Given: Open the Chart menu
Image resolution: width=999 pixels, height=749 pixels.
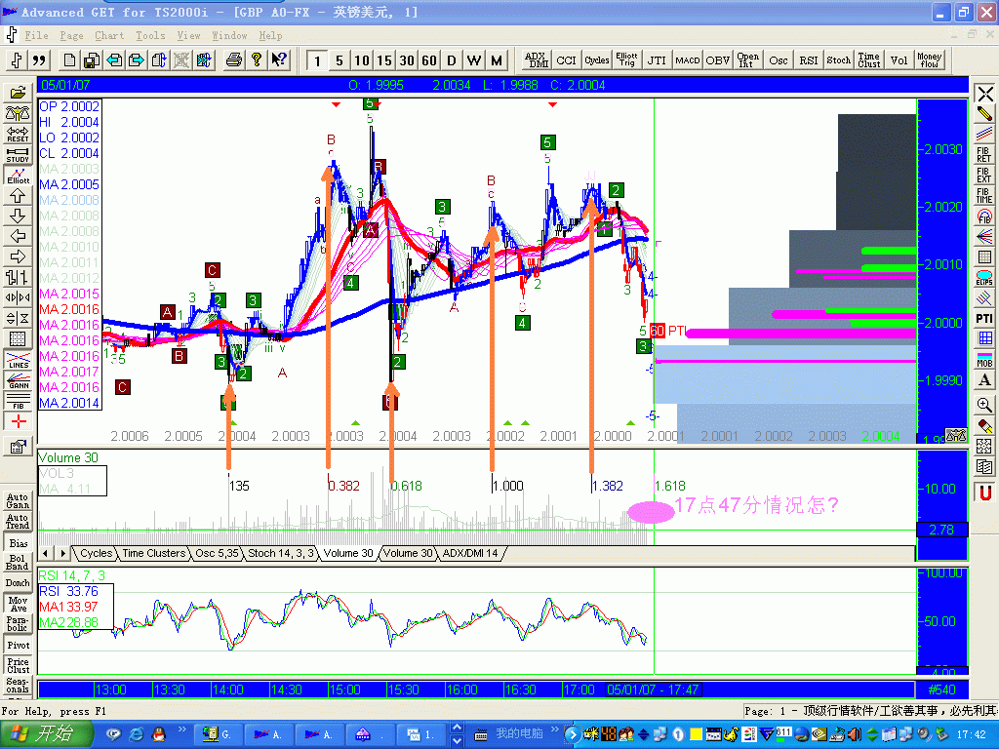Looking at the screenshot, I should 109,35.
